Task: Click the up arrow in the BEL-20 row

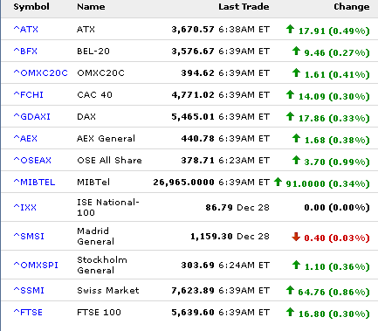Action: click(x=296, y=51)
